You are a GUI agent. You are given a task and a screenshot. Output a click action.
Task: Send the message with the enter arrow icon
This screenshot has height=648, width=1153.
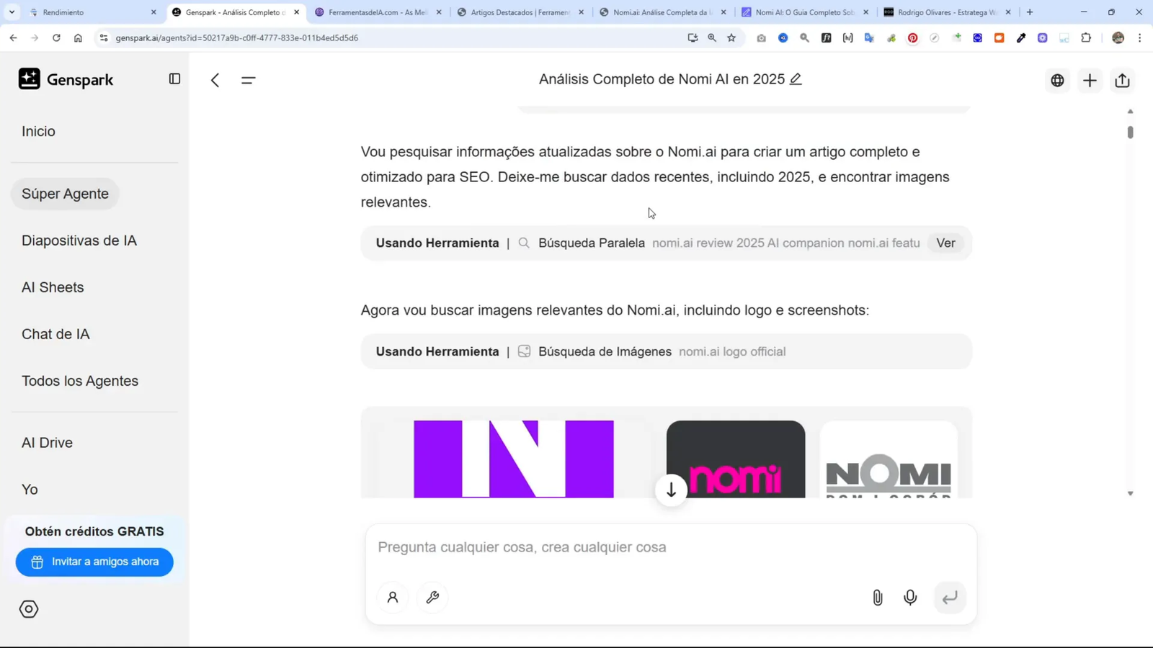(949, 598)
